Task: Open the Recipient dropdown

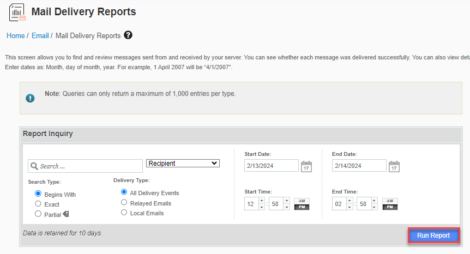Action: pyautogui.click(x=183, y=164)
